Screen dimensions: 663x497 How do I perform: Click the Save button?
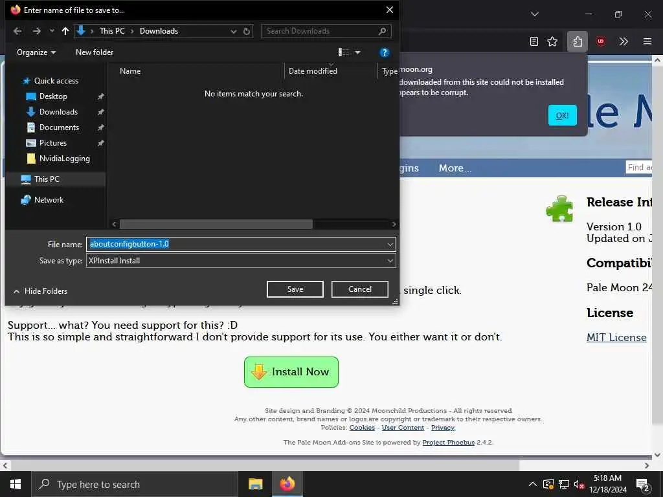tap(295, 289)
